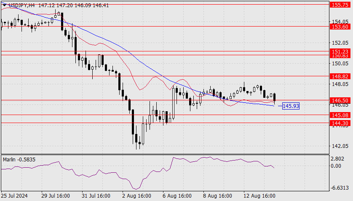Click the 144.30 red price level label

(x=340, y=123)
